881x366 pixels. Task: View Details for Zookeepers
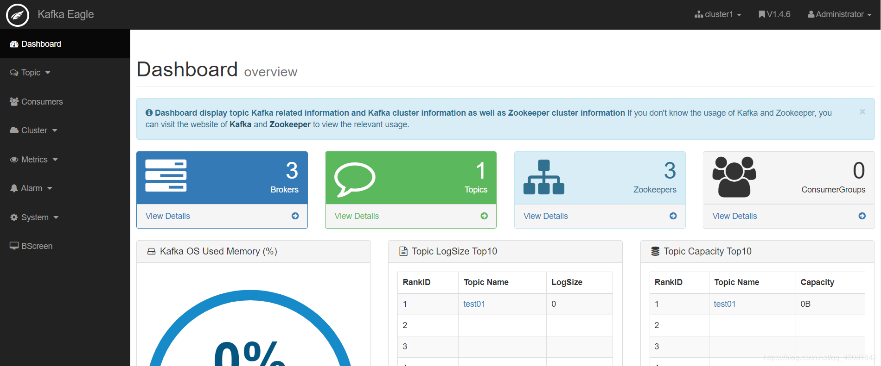tap(545, 216)
